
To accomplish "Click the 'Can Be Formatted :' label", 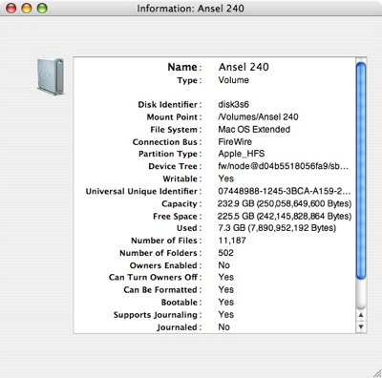I will point(162,289).
